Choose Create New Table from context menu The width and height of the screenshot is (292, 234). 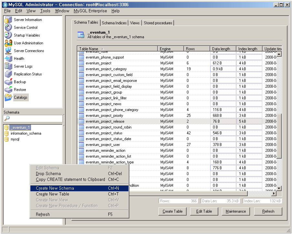[79, 194]
